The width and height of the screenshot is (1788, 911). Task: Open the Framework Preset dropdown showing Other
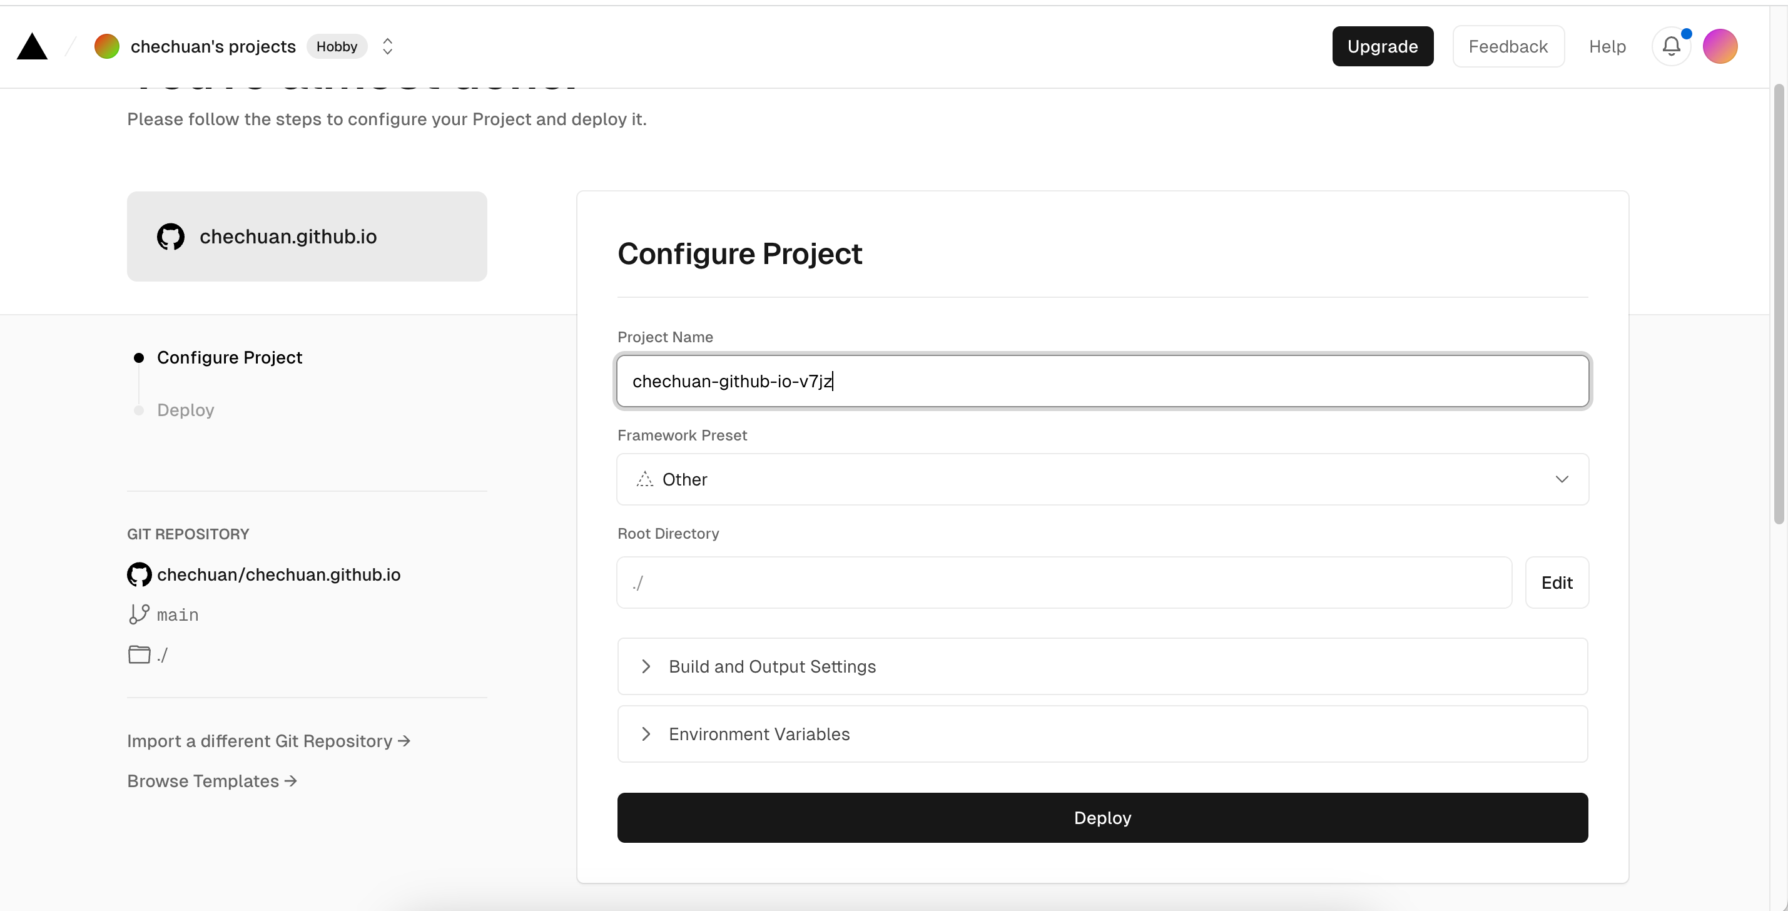coord(1102,479)
